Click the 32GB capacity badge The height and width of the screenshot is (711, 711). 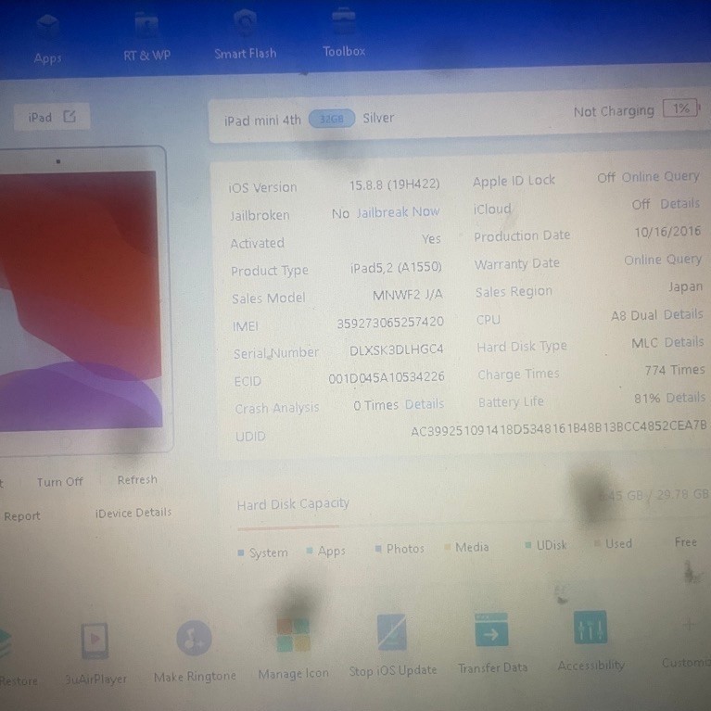(332, 119)
